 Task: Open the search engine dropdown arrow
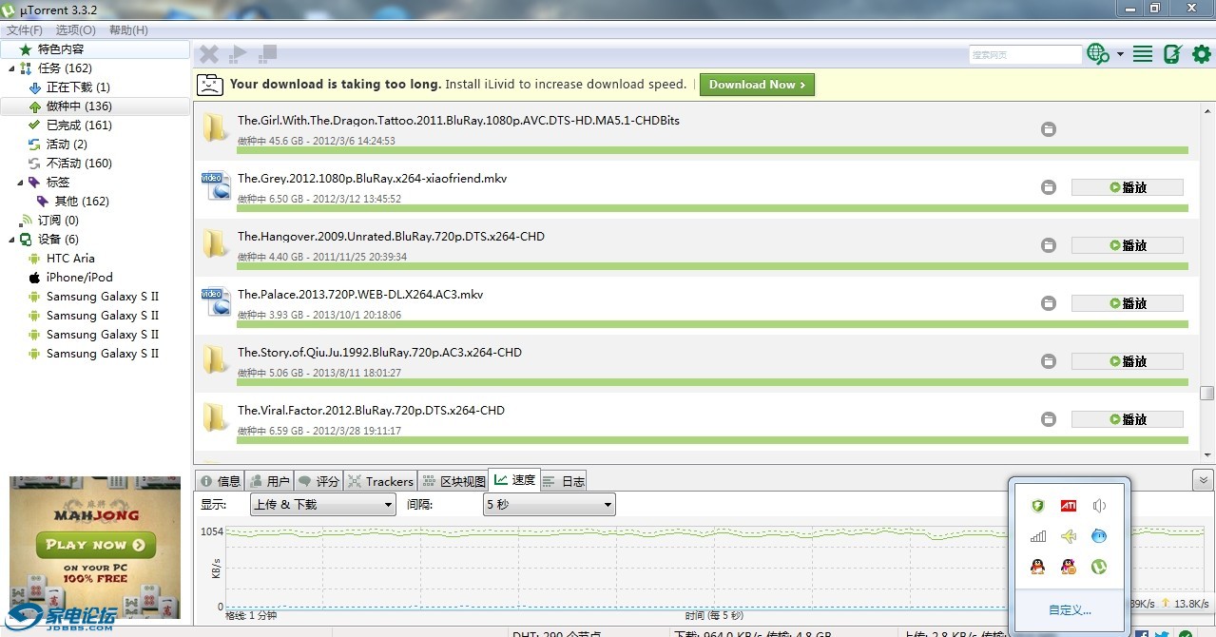pyautogui.click(x=1120, y=54)
